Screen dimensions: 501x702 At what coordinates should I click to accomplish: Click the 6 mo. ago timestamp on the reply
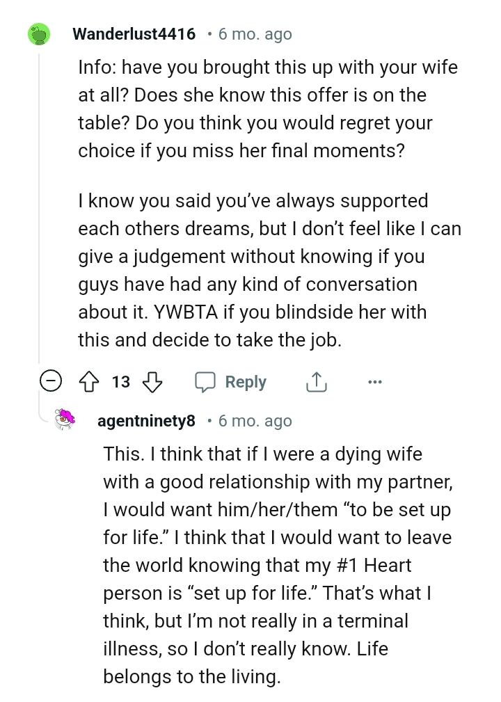(255, 420)
